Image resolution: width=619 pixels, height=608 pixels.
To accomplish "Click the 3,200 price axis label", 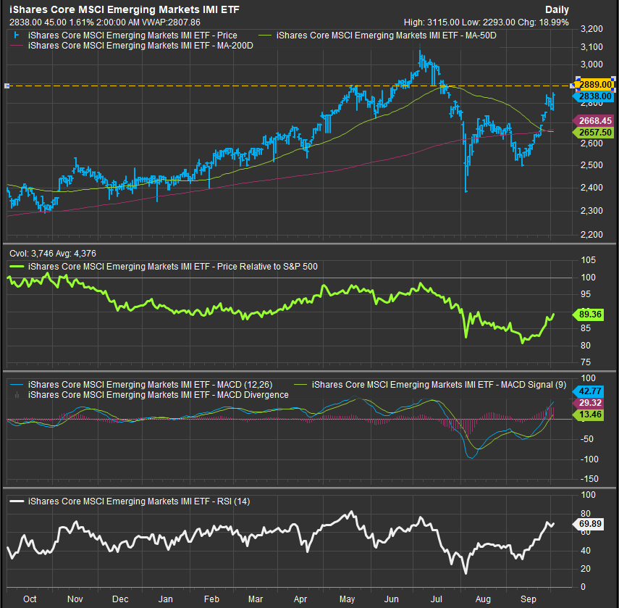I will tap(591, 29).
